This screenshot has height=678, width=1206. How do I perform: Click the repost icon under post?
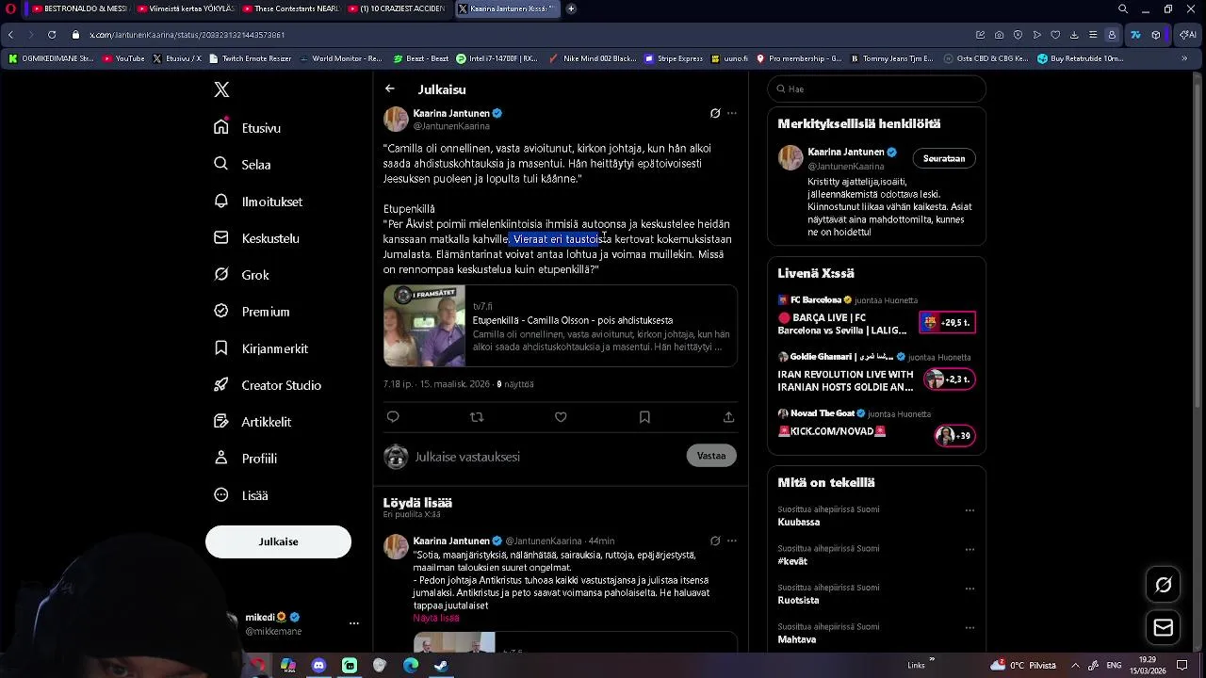click(477, 416)
